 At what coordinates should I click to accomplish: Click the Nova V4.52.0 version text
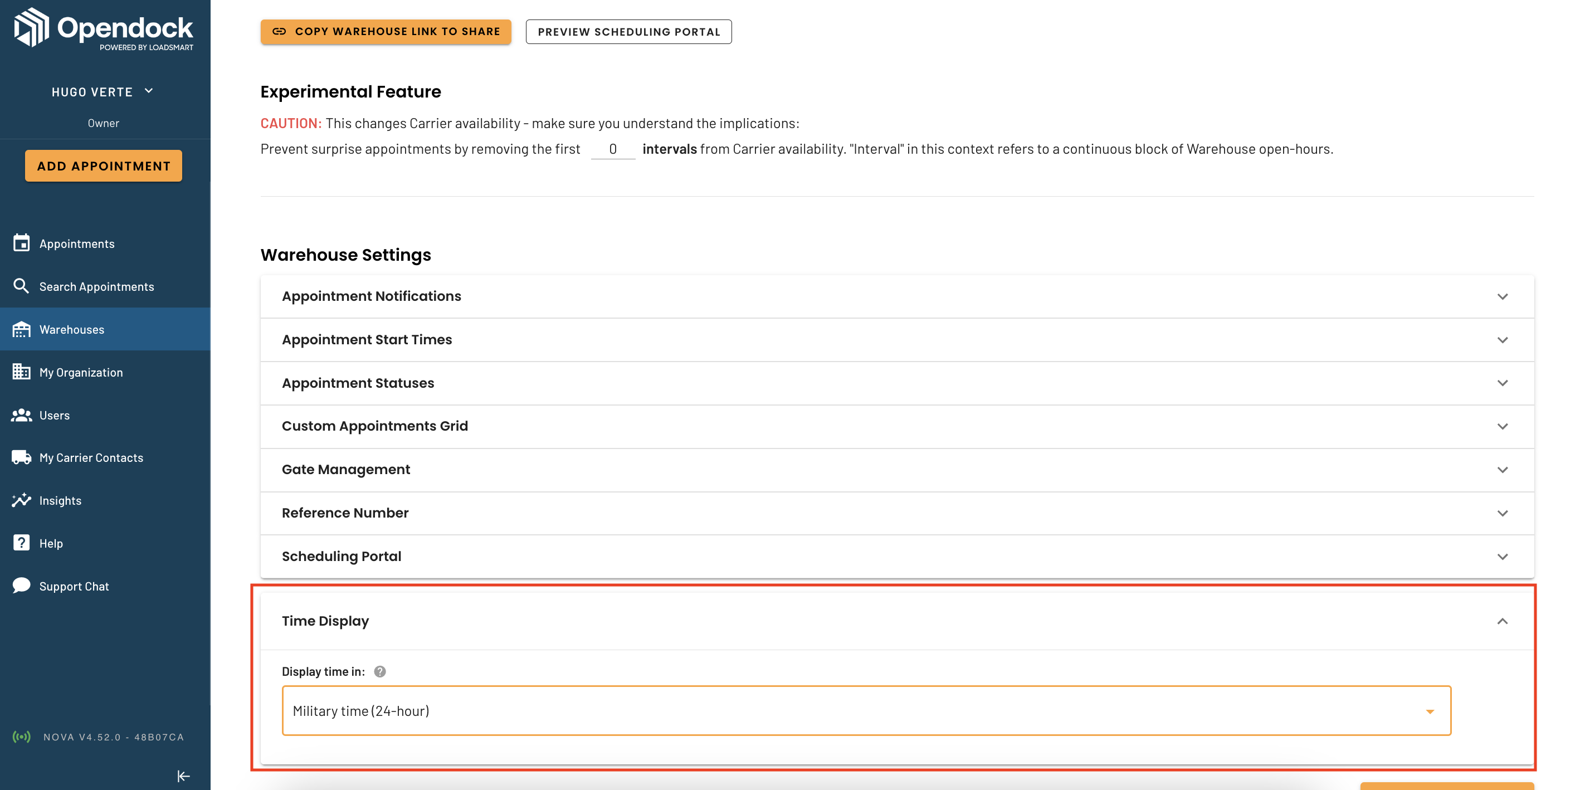coord(114,737)
